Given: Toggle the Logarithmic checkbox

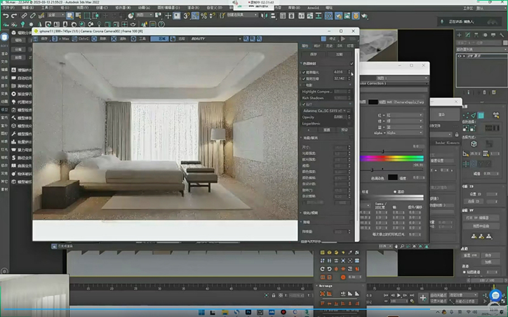Looking at the screenshot, I should [x=349, y=123].
